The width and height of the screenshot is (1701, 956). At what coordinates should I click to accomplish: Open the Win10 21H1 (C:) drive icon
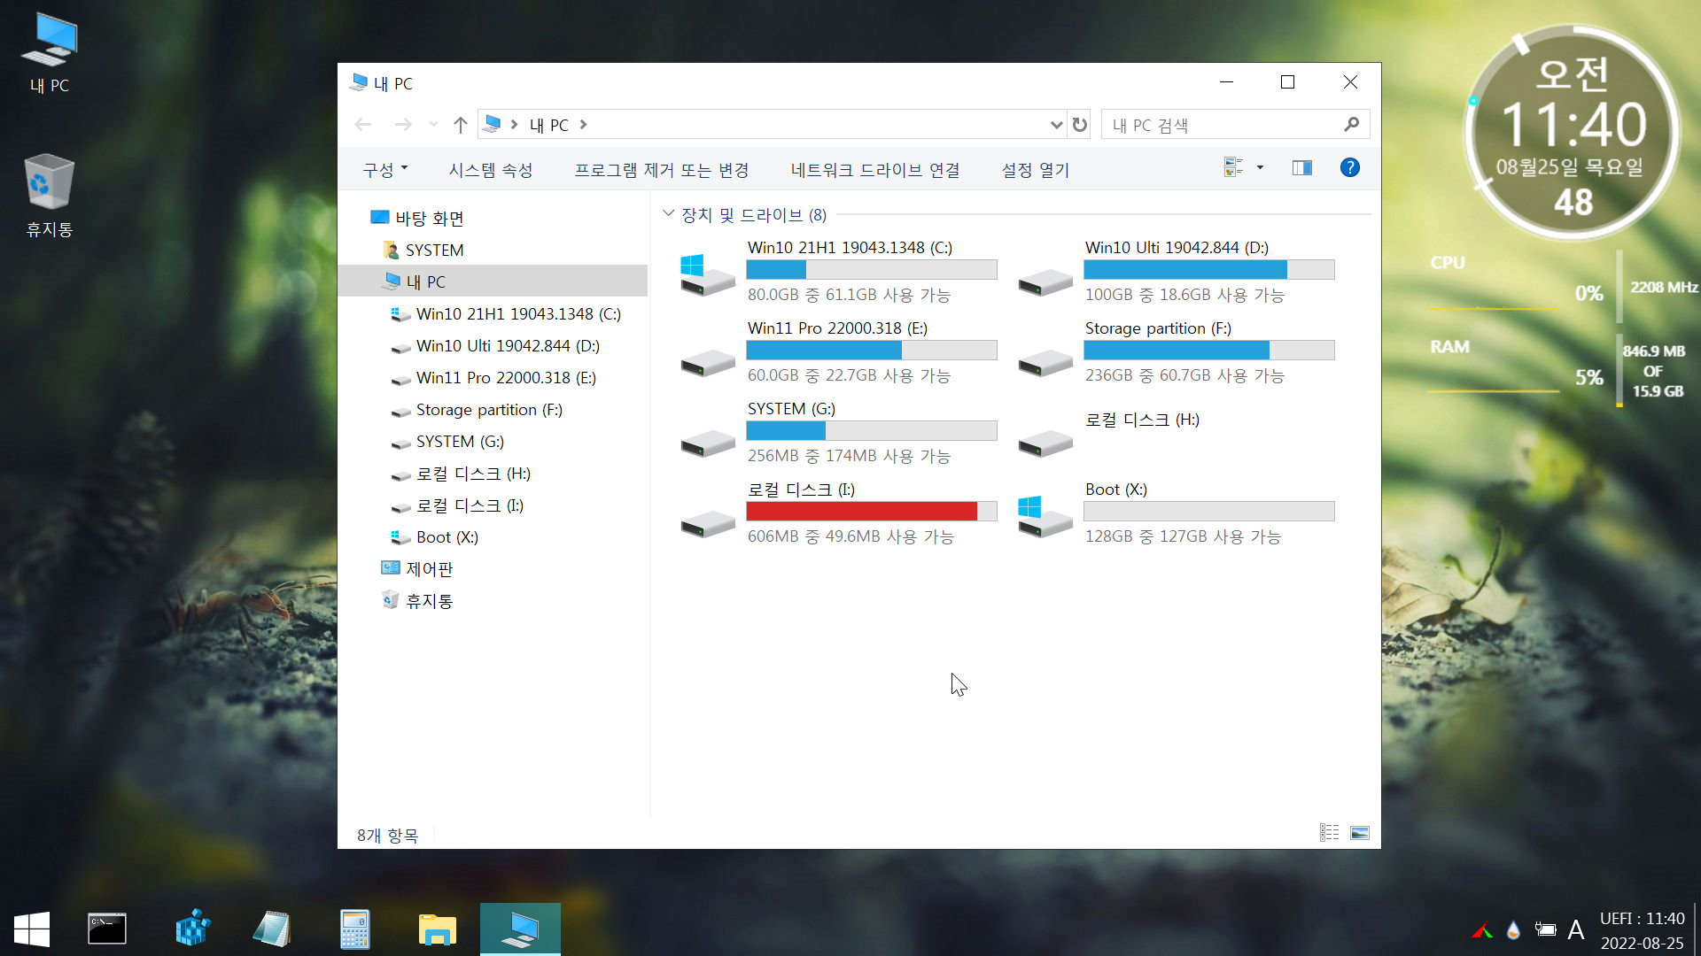pyautogui.click(x=707, y=274)
